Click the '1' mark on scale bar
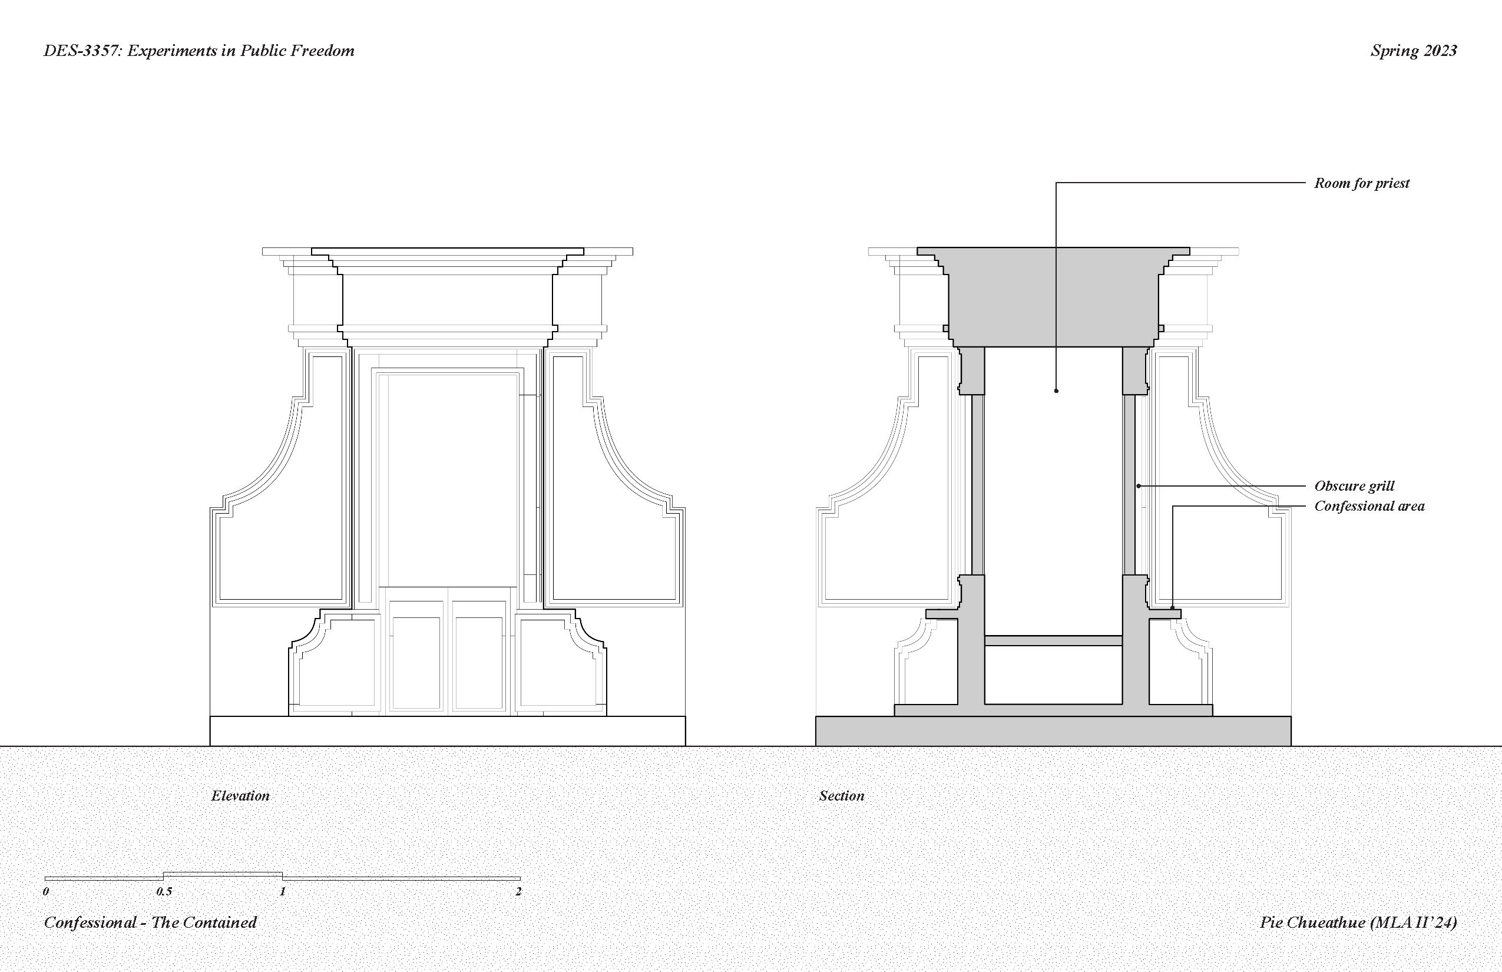This screenshot has height=972, width=1502. (283, 892)
